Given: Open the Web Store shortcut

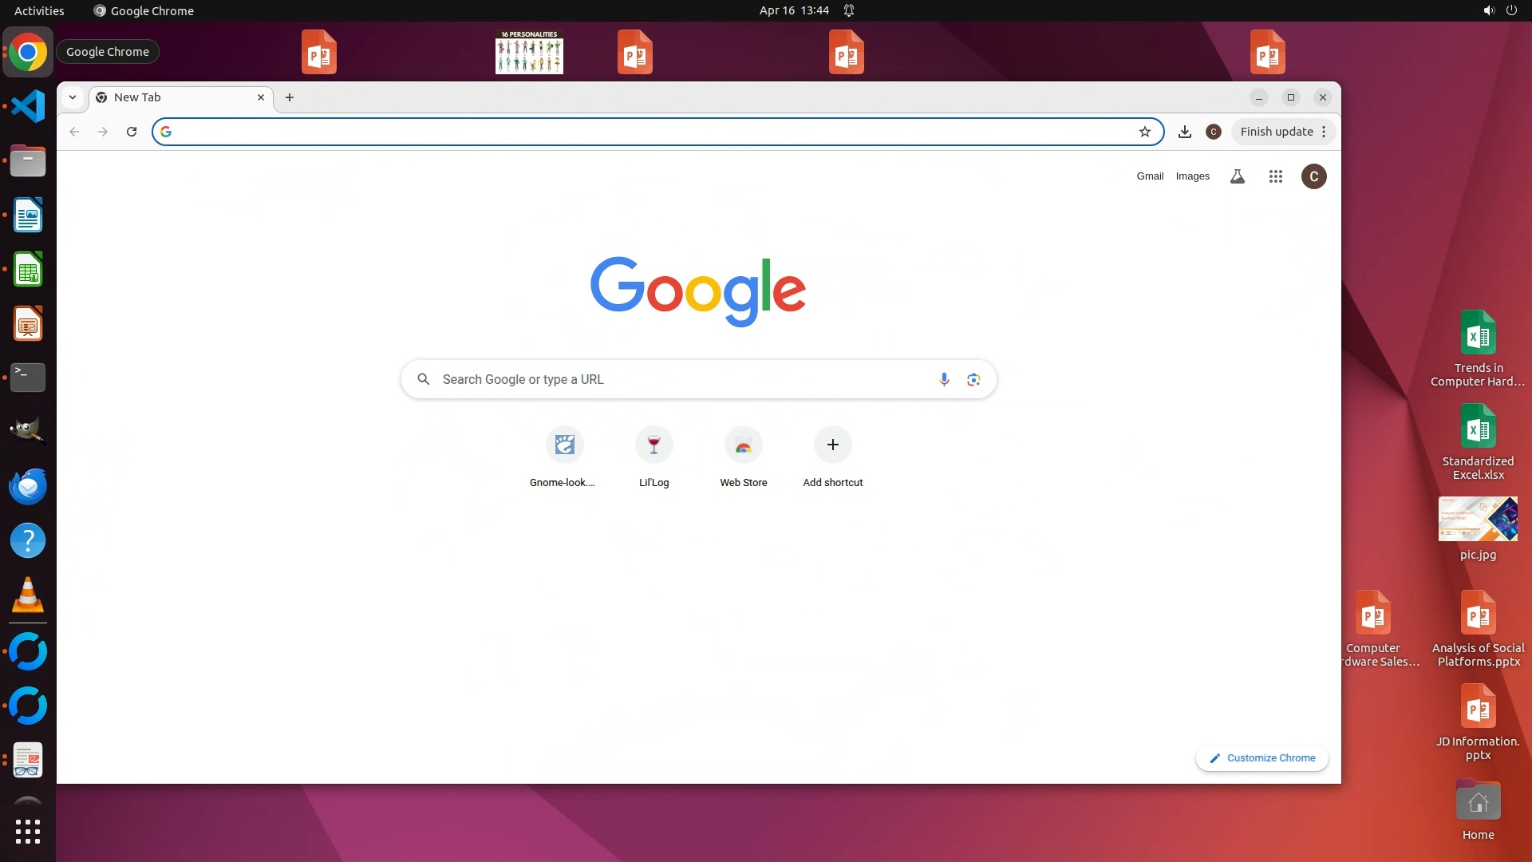Looking at the screenshot, I should coord(743,445).
